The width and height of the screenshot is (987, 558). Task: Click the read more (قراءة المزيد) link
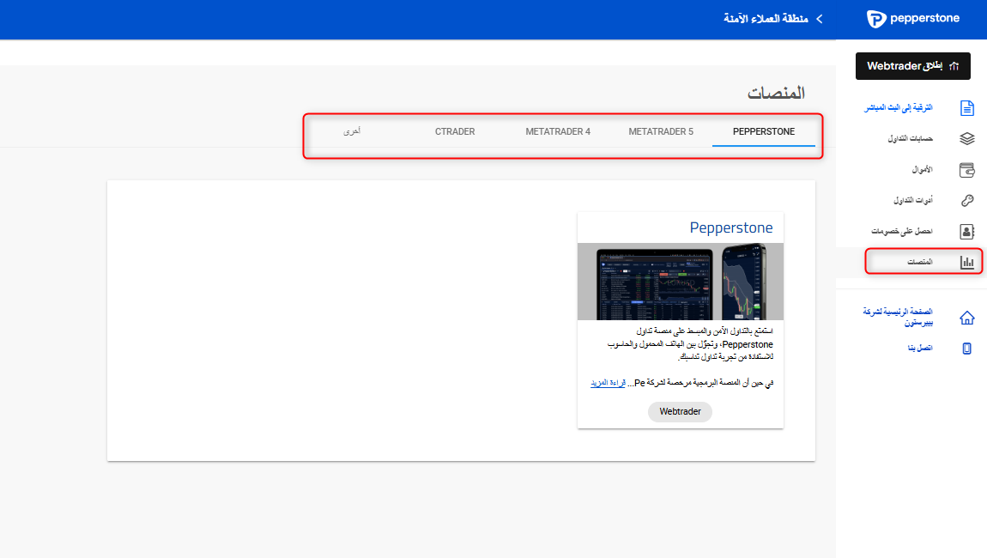click(x=608, y=383)
